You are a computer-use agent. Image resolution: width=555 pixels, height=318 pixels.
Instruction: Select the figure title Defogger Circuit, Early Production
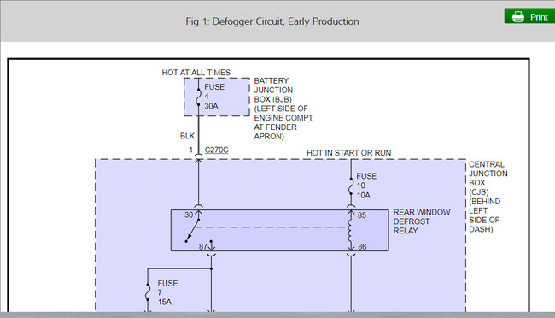click(x=272, y=21)
